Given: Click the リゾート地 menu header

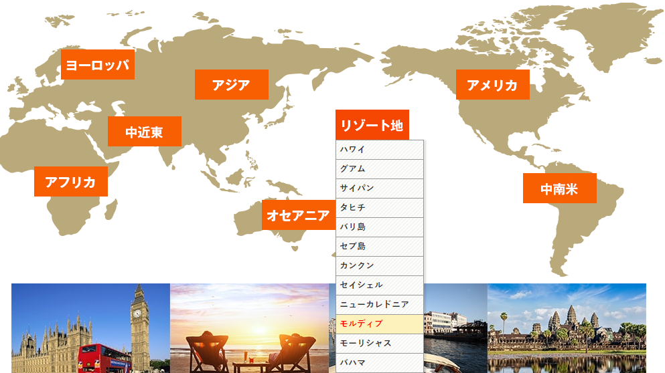Looking at the screenshot, I should coord(372,125).
